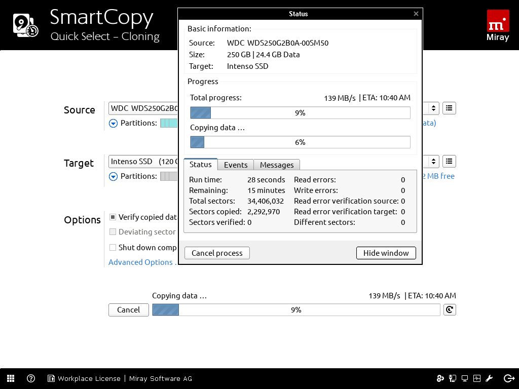The width and height of the screenshot is (519, 389).
Task: Open the Workplace License info icon
Action: [x=51, y=378]
